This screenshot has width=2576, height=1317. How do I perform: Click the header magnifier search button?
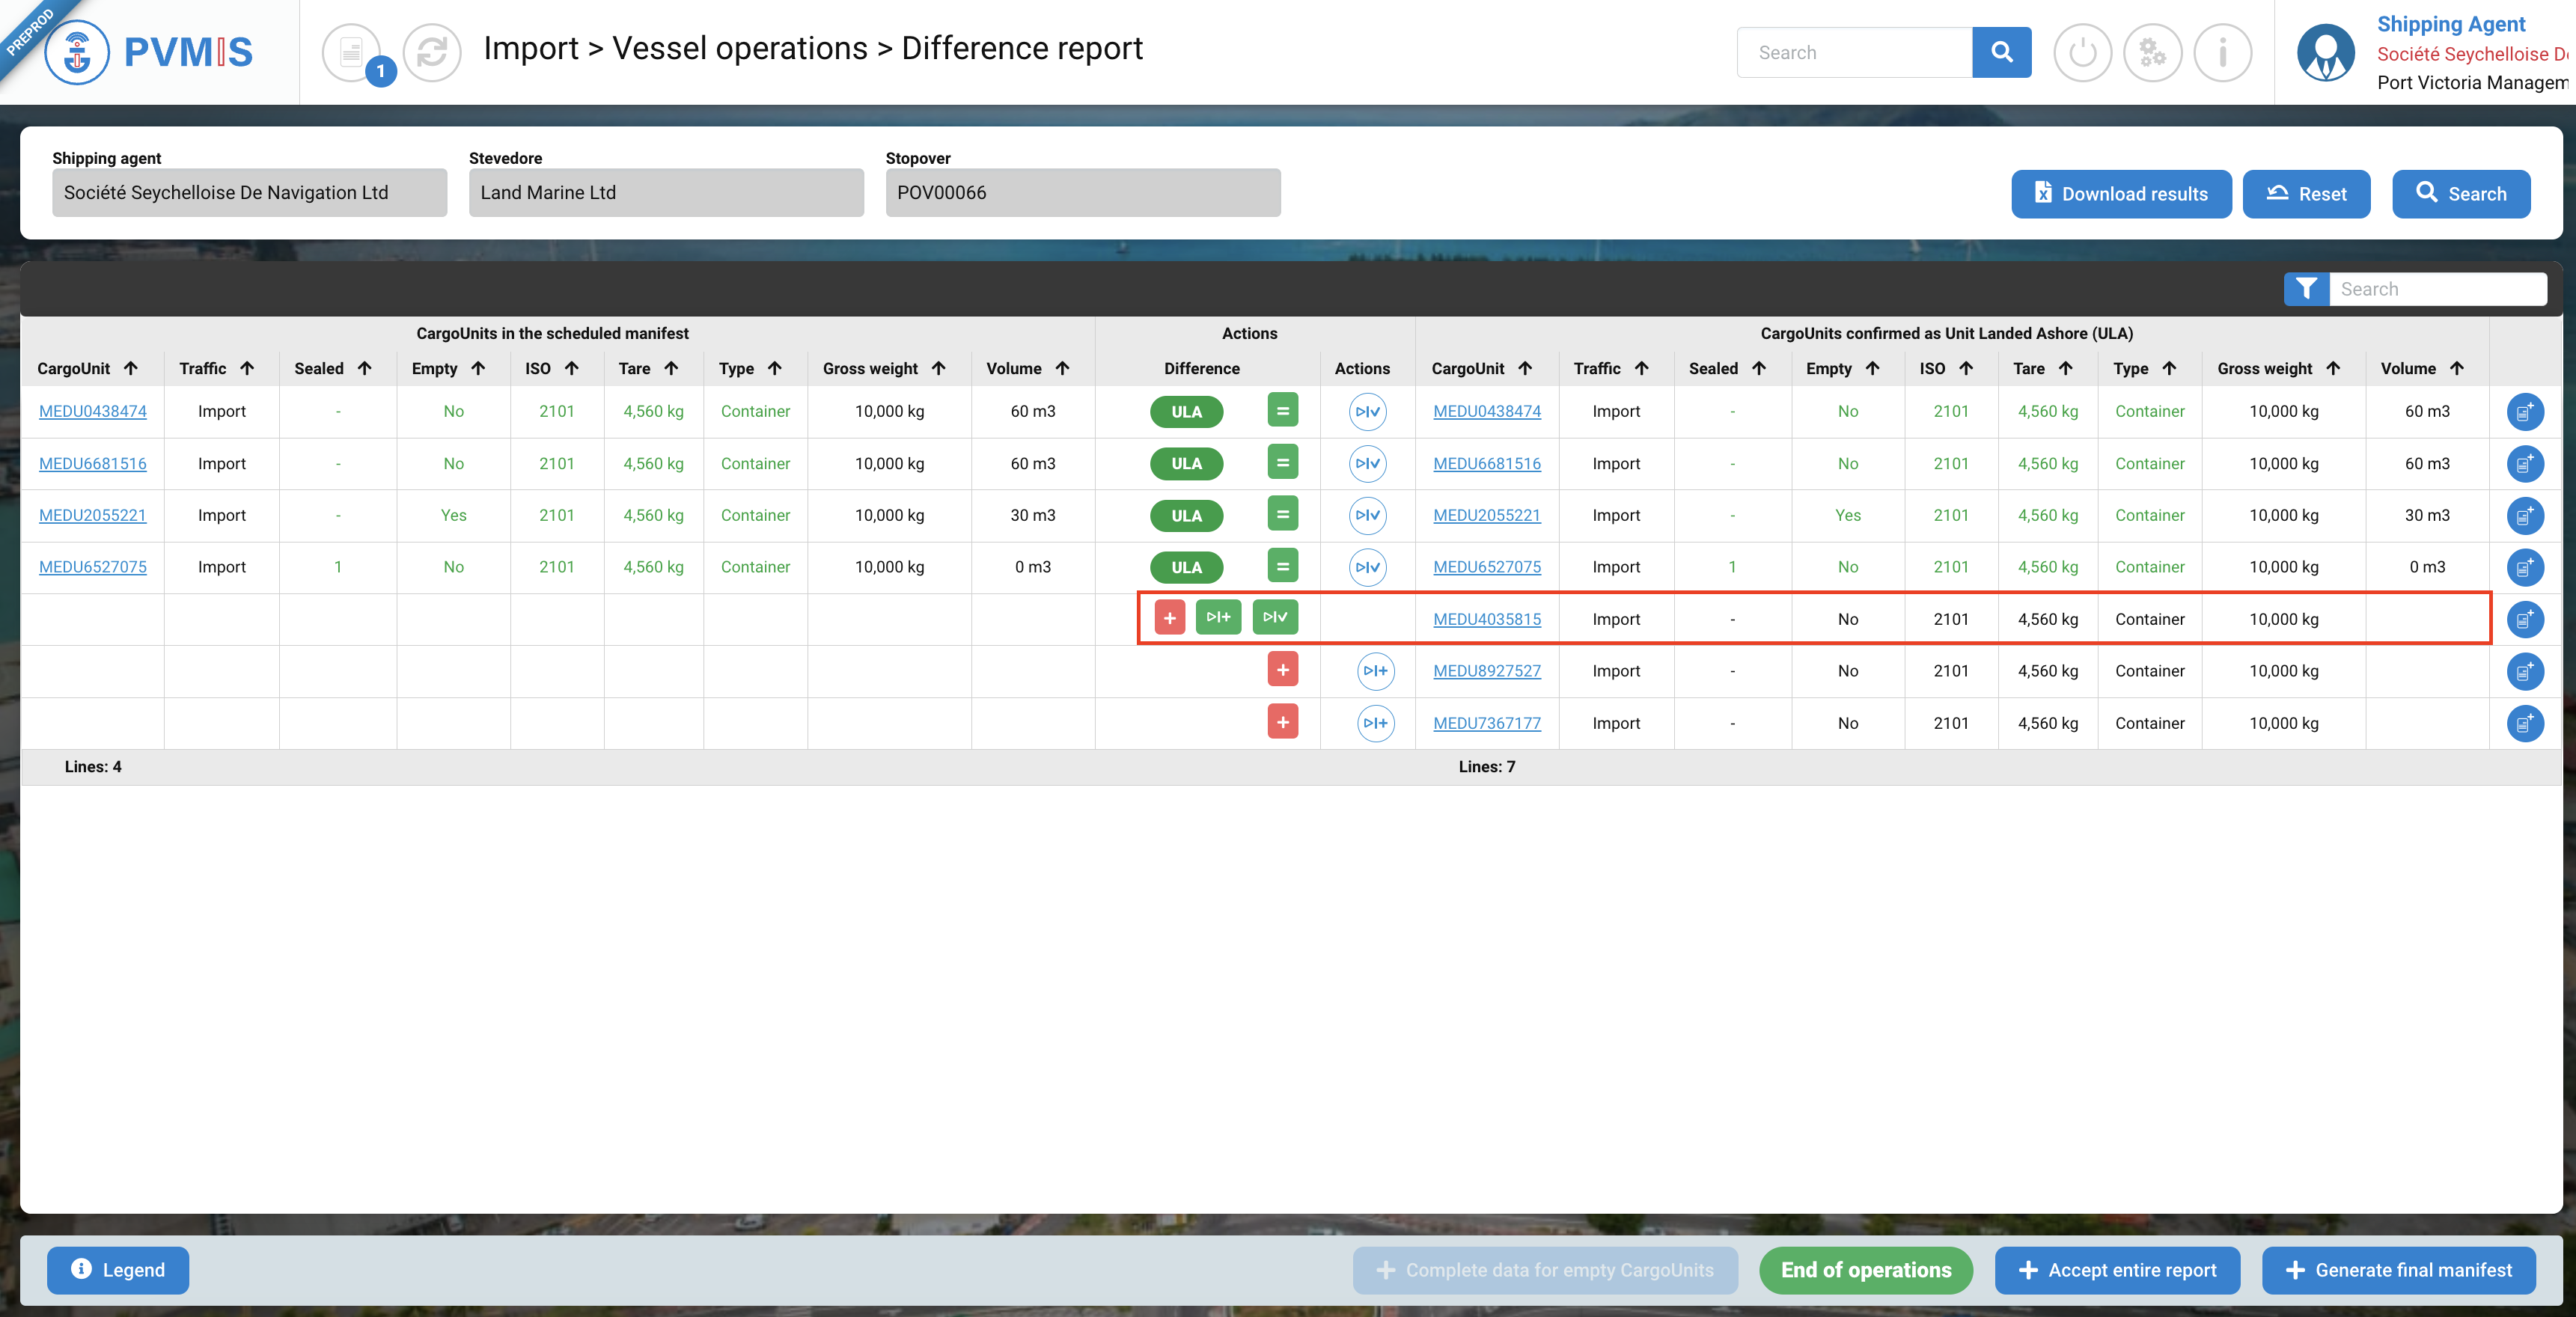2001,52
